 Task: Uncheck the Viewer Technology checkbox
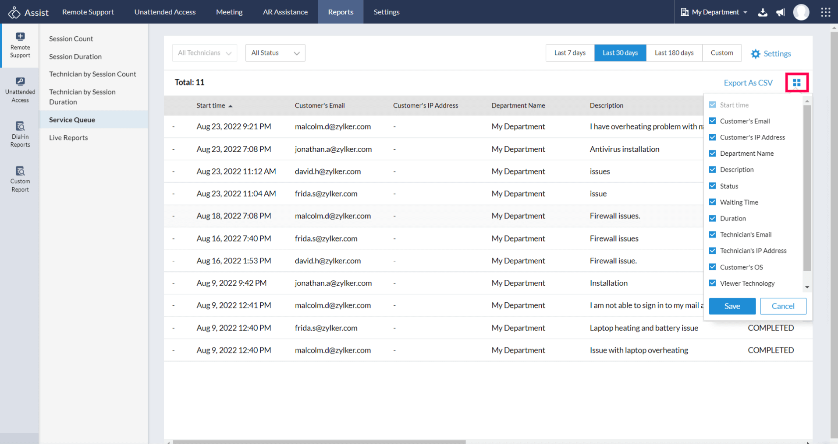pyautogui.click(x=713, y=283)
